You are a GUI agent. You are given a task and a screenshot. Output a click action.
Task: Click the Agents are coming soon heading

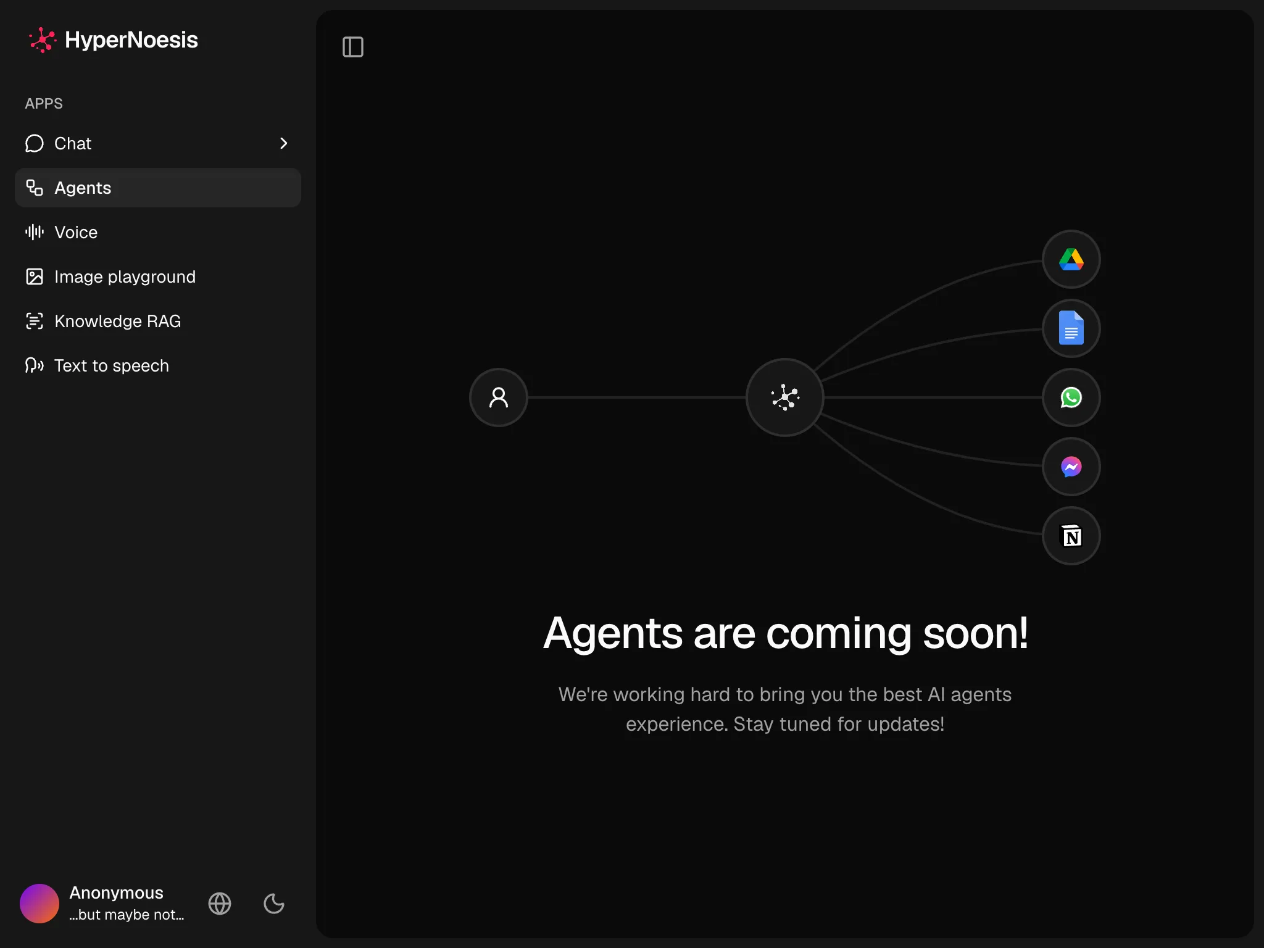pyautogui.click(x=785, y=633)
